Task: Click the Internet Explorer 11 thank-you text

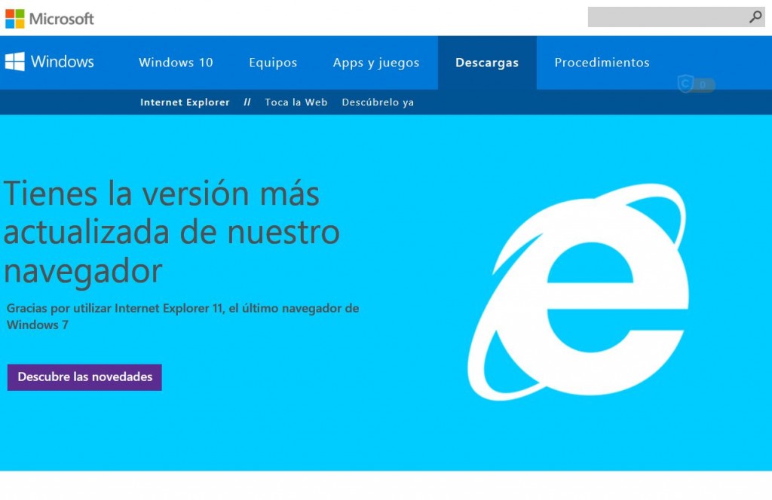Action: pos(181,316)
